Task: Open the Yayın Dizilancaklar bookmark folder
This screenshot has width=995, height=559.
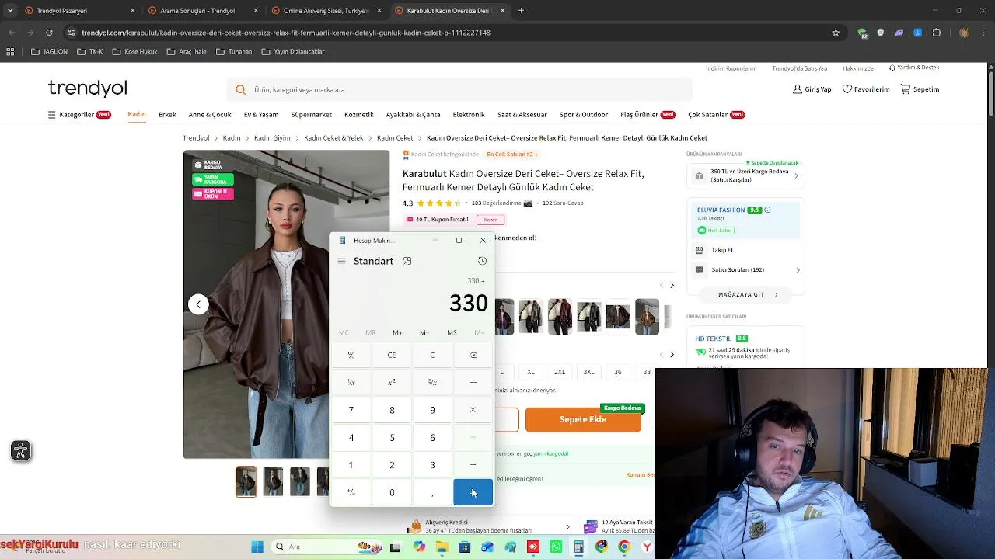Action: [293, 52]
